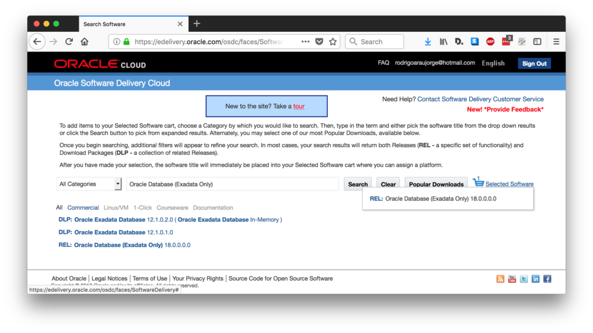Image resolution: width=593 pixels, height=333 pixels.
Task: Click the Firefox Search box
Action: (x=375, y=42)
